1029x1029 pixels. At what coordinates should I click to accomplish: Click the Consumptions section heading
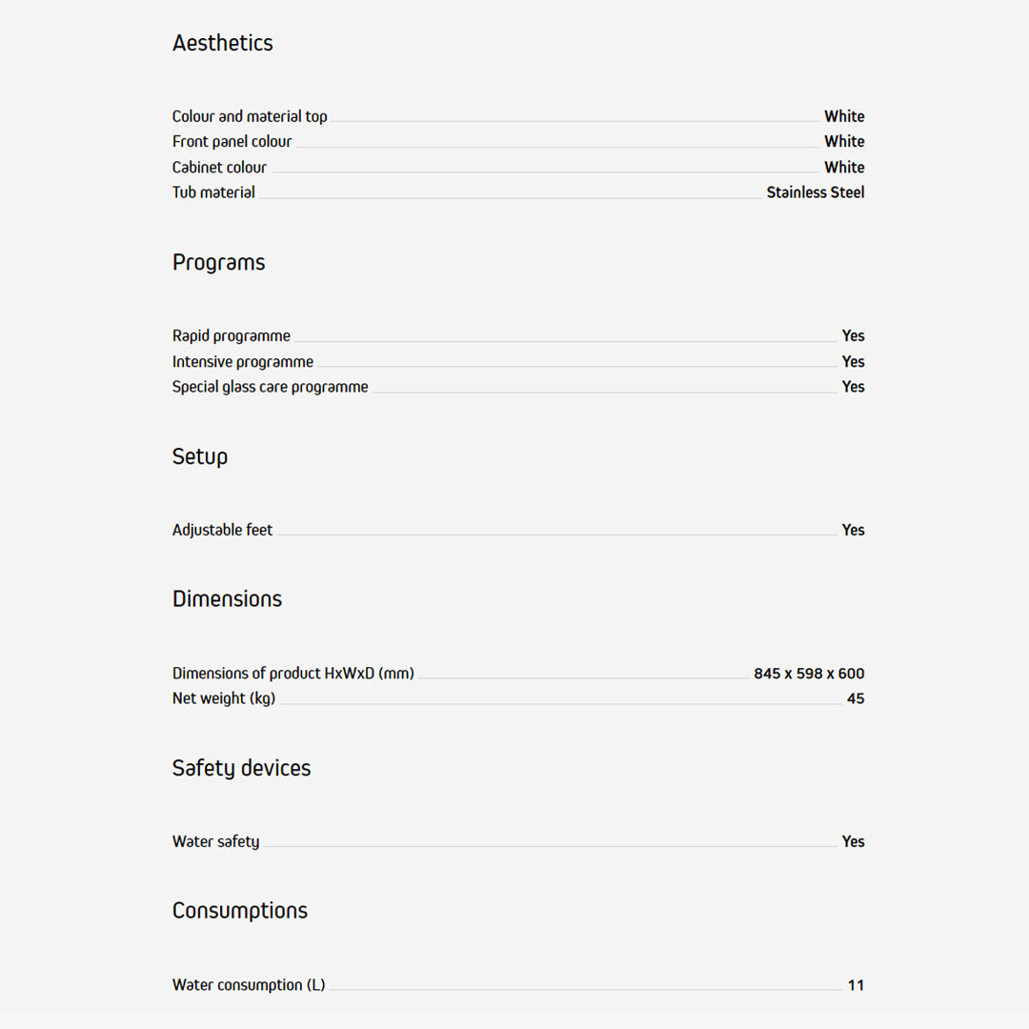240,911
